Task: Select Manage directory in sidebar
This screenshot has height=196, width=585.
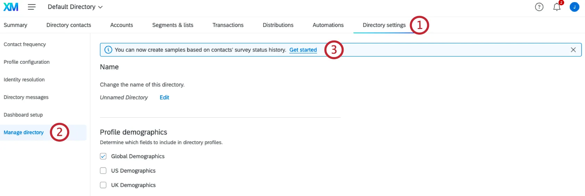Action: click(24, 133)
